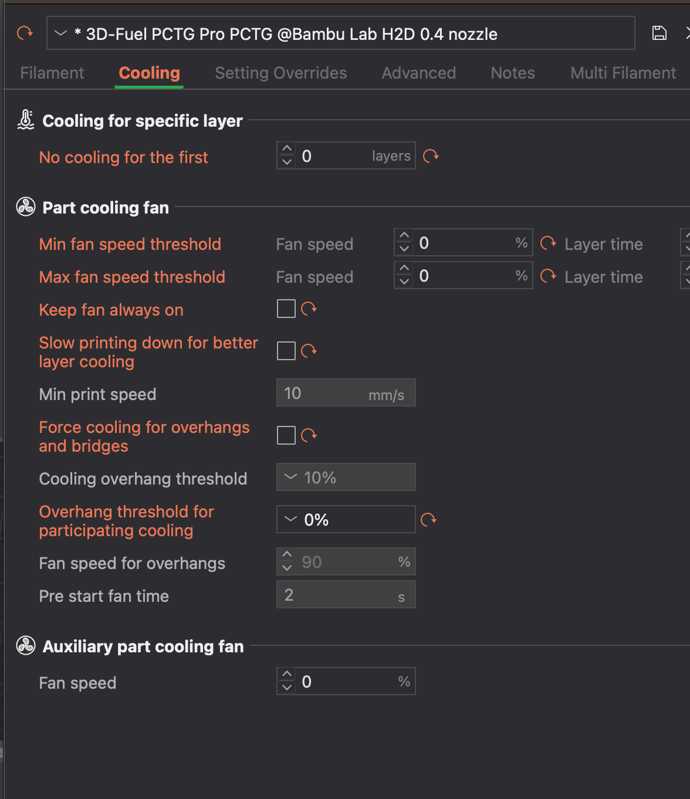
Task: Increase auxiliary fan speed value
Action: (287, 675)
